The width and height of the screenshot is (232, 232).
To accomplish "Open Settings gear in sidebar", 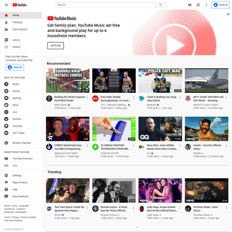I will pyautogui.click(x=6, y=175).
